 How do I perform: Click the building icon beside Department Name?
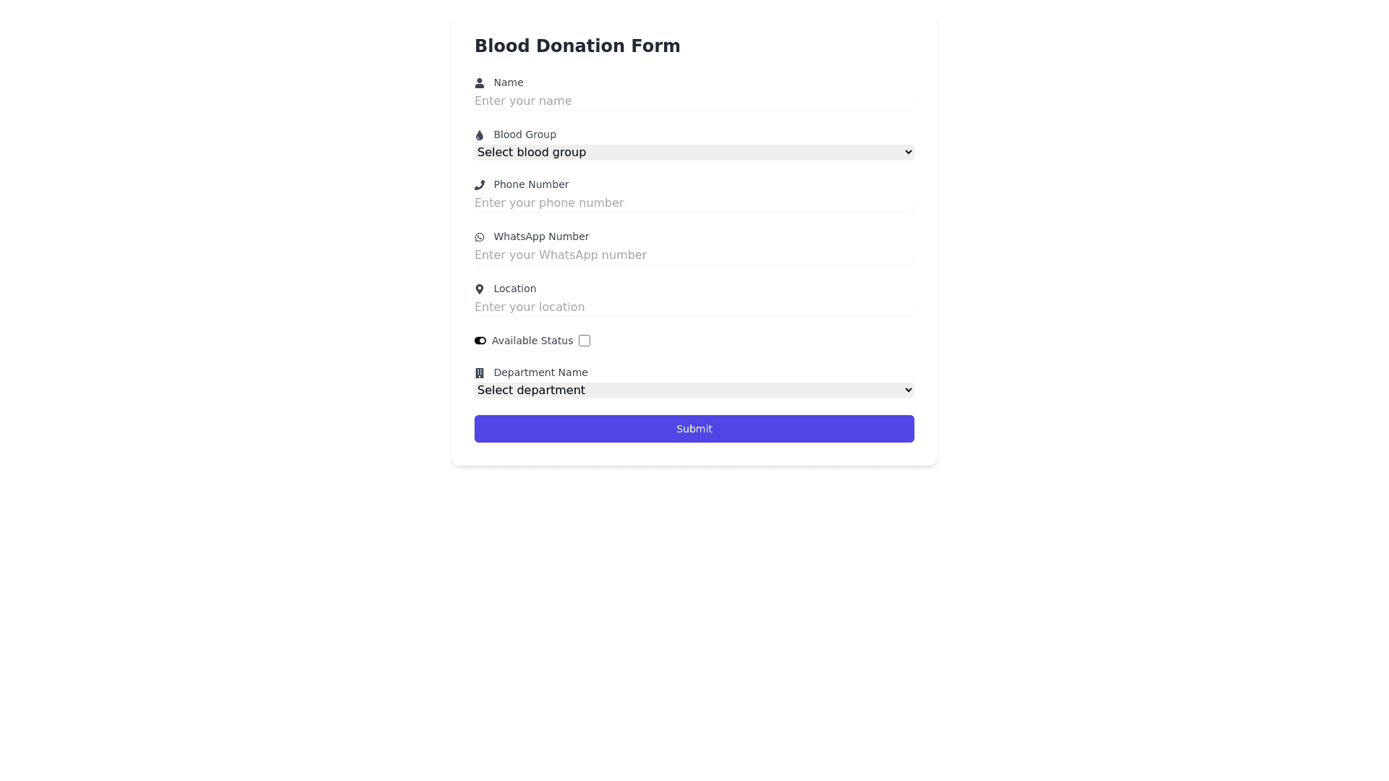[x=479, y=373]
